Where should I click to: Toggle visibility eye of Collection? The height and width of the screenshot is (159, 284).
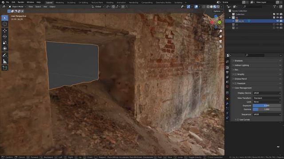[x=277, y=14]
